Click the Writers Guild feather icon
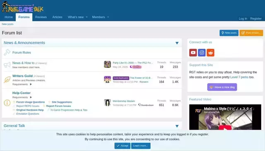265x151 pixels. (7, 80)
